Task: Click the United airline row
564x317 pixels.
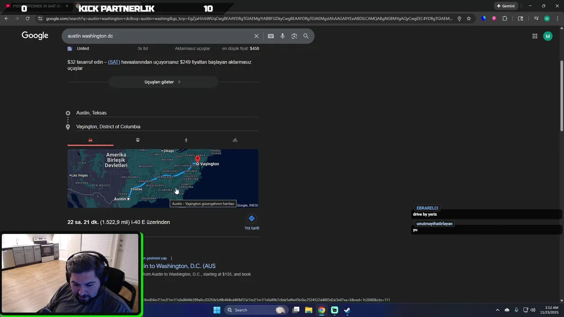Action: coord(163,48)
